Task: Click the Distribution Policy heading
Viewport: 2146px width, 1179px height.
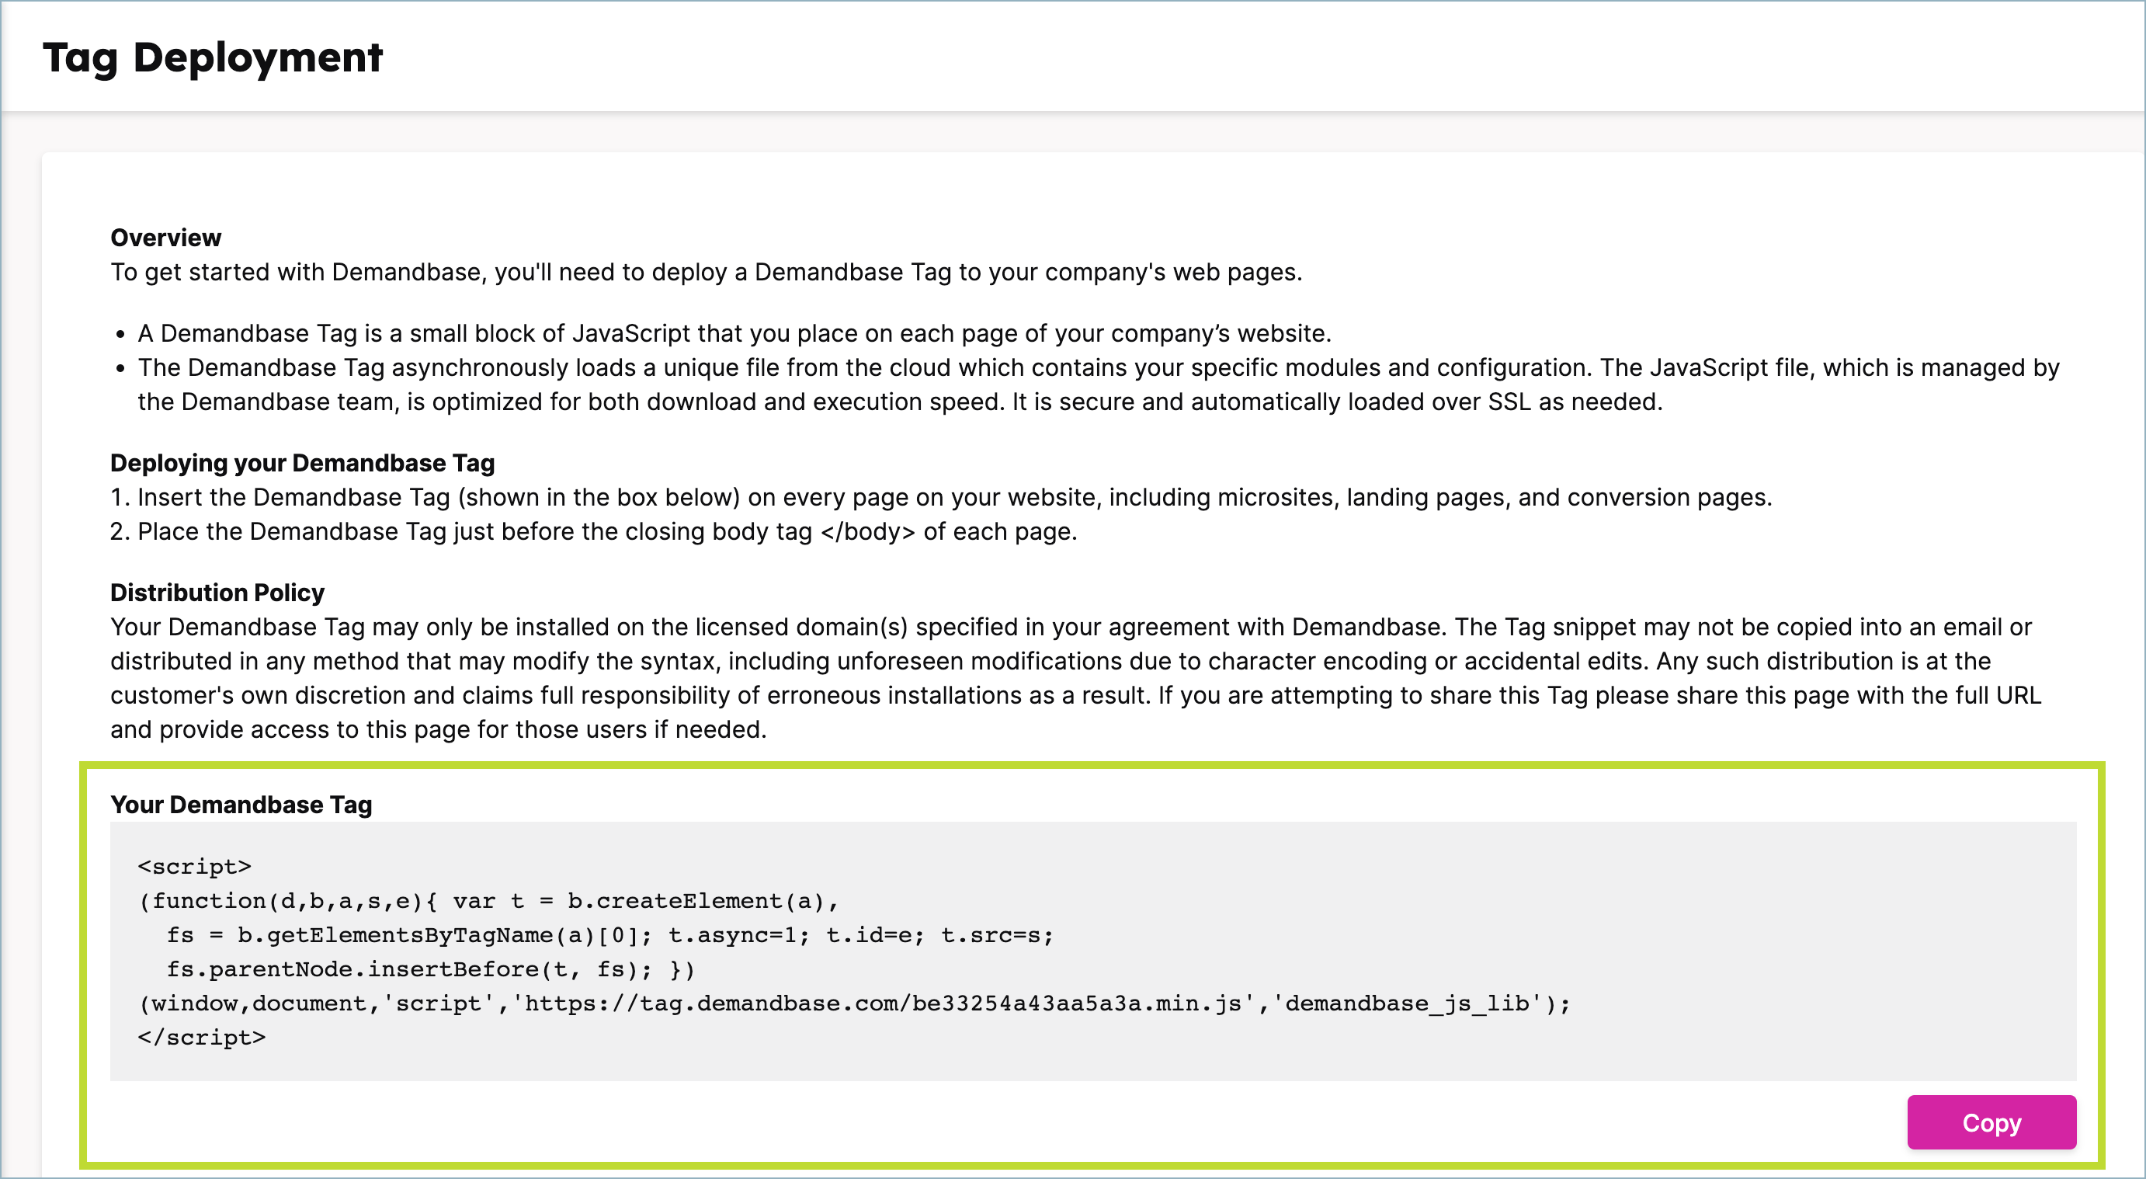Action: [217, 593]
